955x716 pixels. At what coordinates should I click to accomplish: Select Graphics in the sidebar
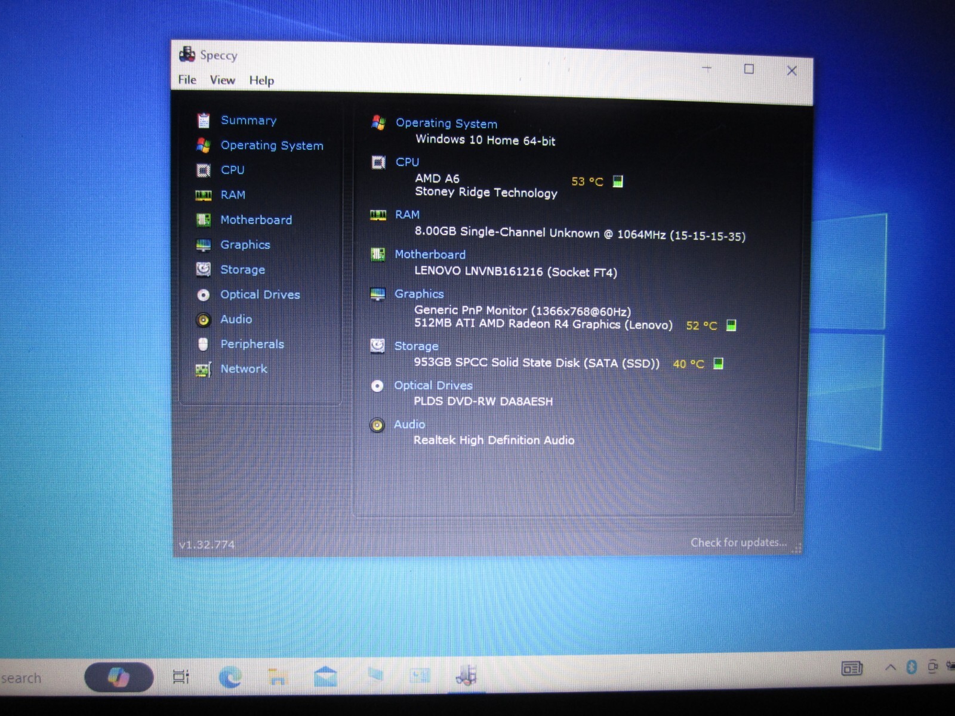[x=245, y=245]
